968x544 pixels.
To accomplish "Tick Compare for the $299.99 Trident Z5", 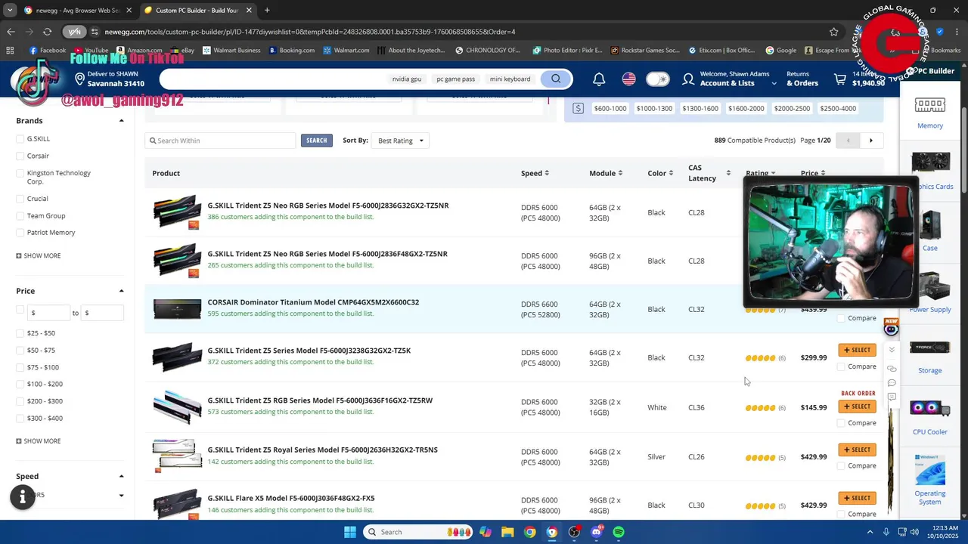I will pyautogui.click(x=841, y=366).
